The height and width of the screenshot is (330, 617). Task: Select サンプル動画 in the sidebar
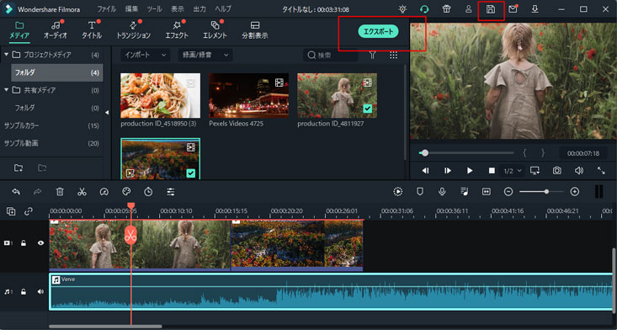pyautogui.click(x=21, y=143)
